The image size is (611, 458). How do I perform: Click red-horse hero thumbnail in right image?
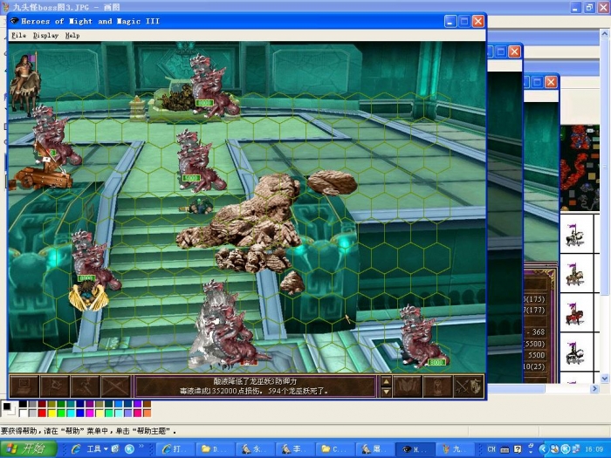pyautogui.click(x=574, y=313)
